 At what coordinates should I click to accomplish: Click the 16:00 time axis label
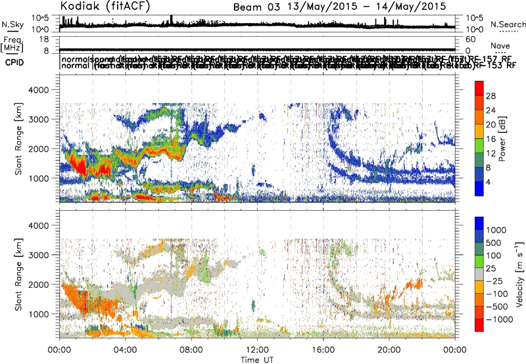[x=323, y=350]
